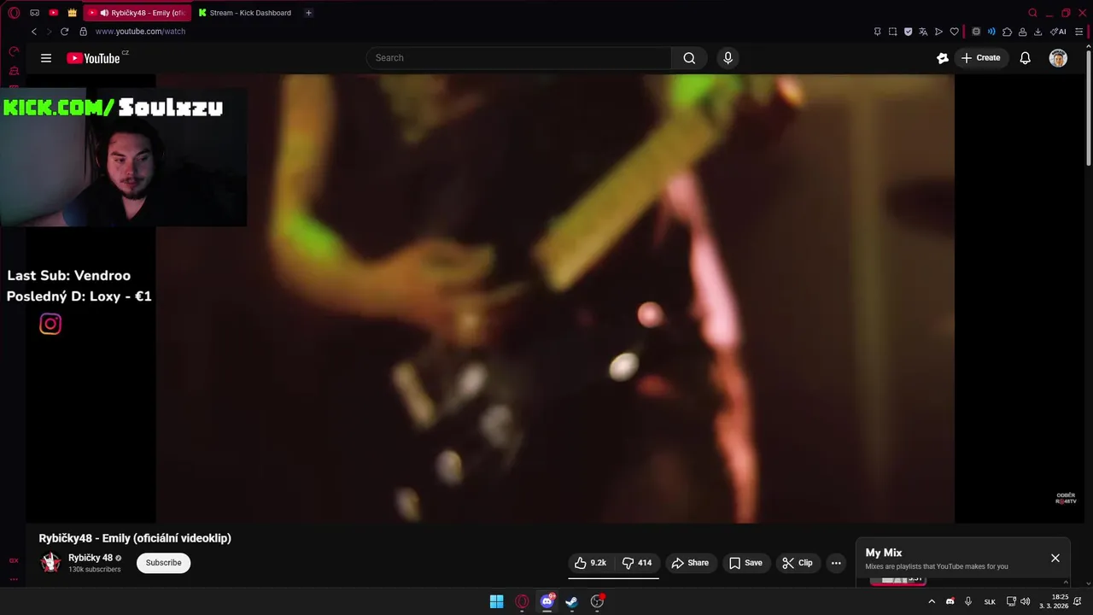
Task: Open the Rybičky 48 channel name link
Action: [x=91, y=558]
